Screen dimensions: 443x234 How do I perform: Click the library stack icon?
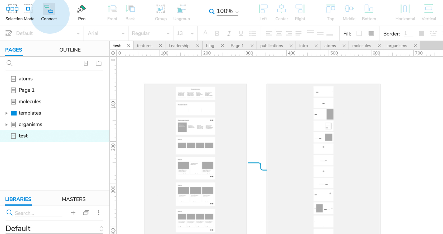pyautogui.click(x=86, y=213)
